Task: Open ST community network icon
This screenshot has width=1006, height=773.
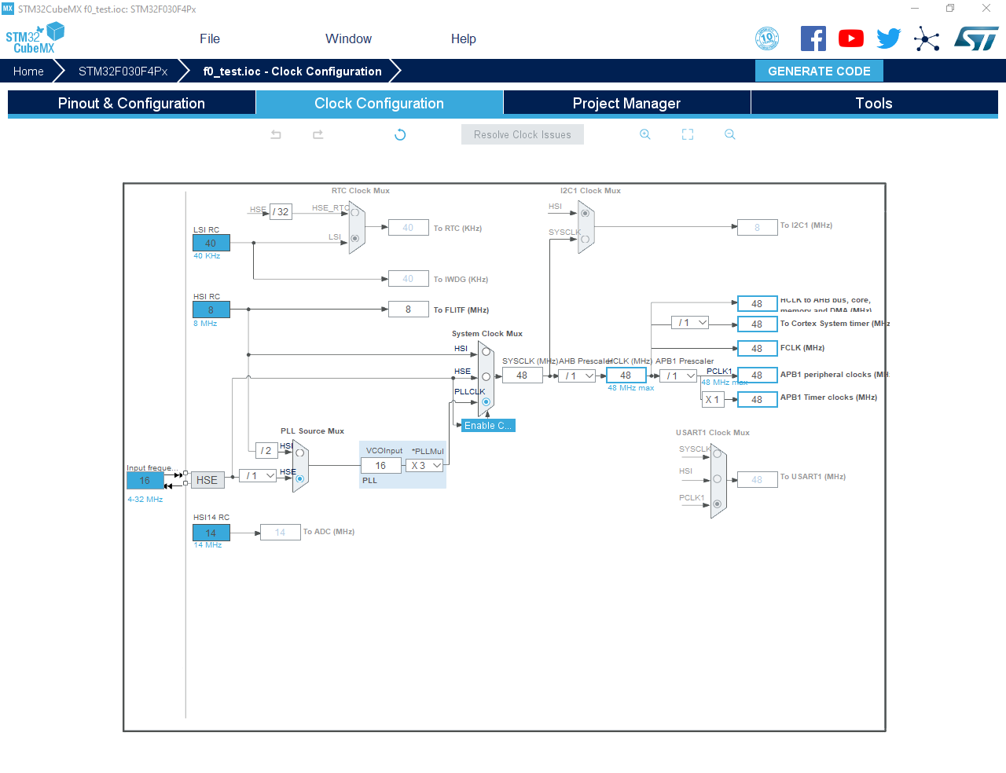Action: pos(927,38)
